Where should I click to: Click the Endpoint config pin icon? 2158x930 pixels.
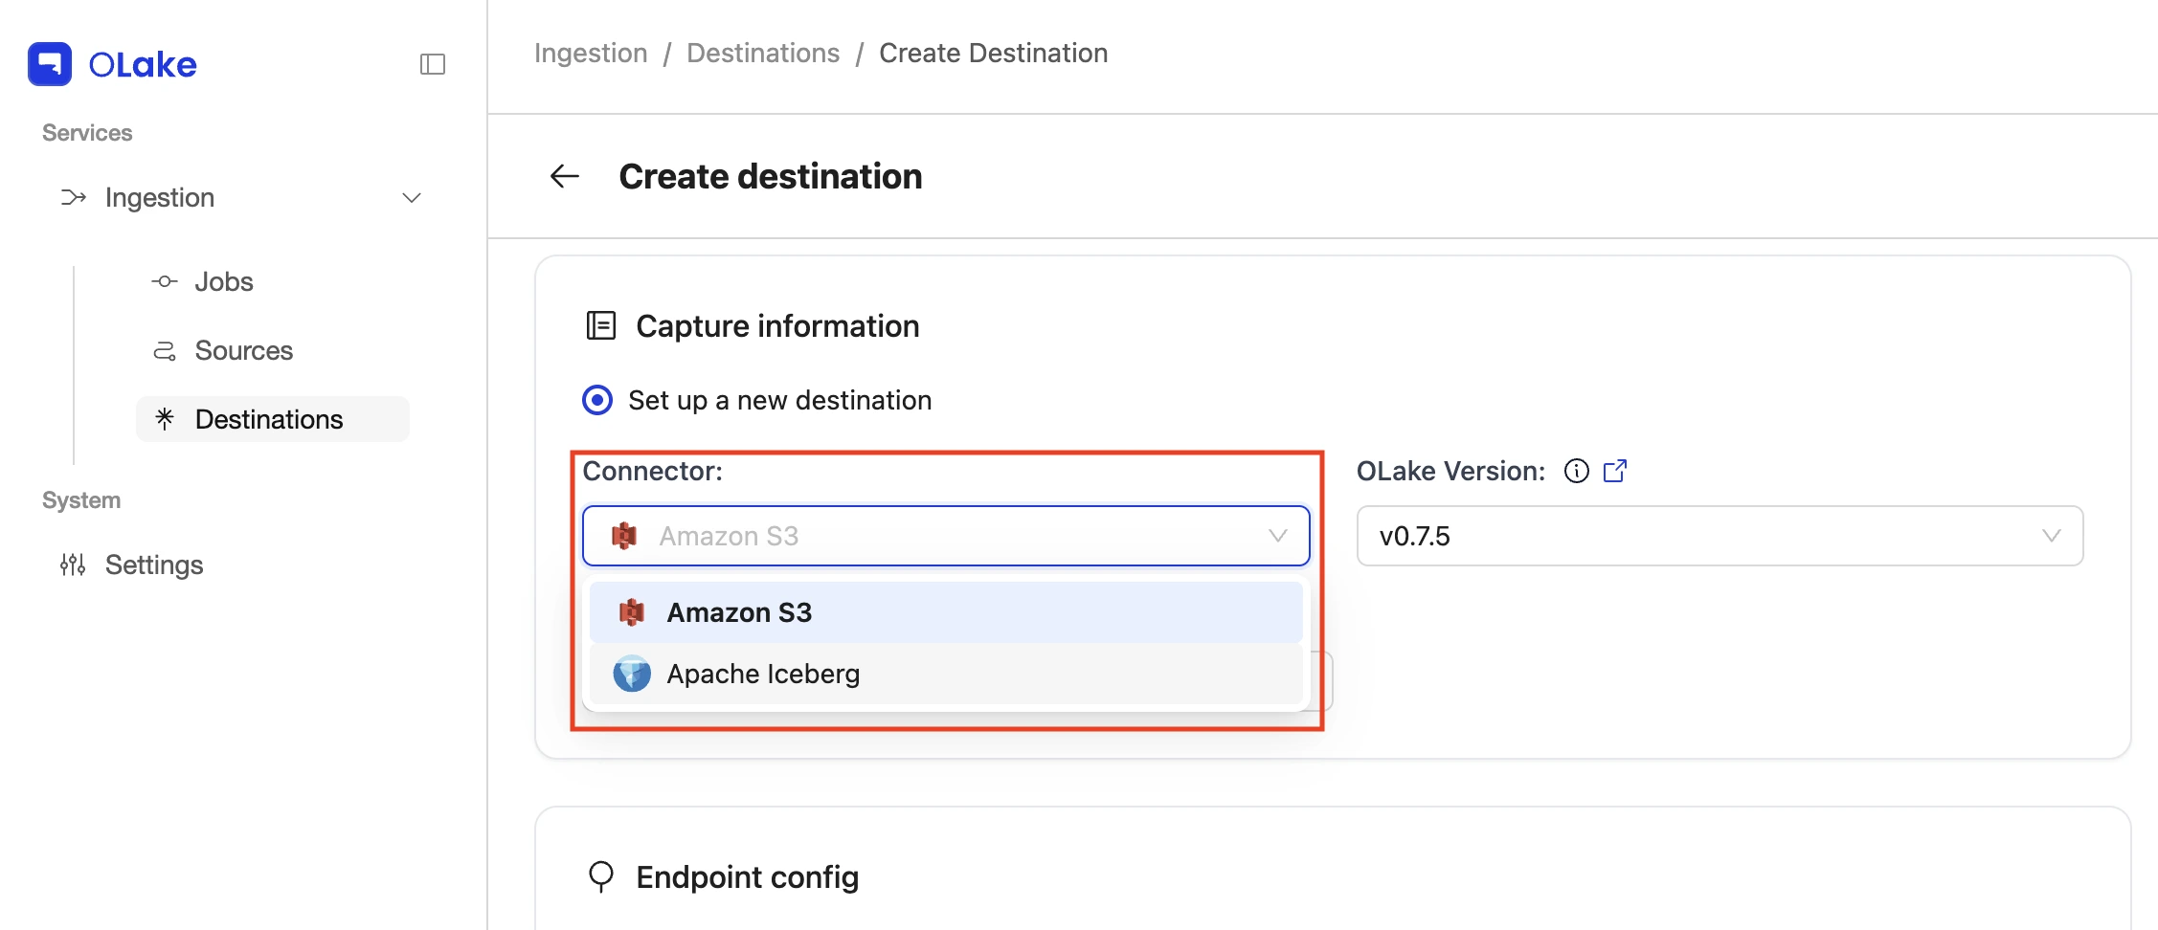pos(600,876)
